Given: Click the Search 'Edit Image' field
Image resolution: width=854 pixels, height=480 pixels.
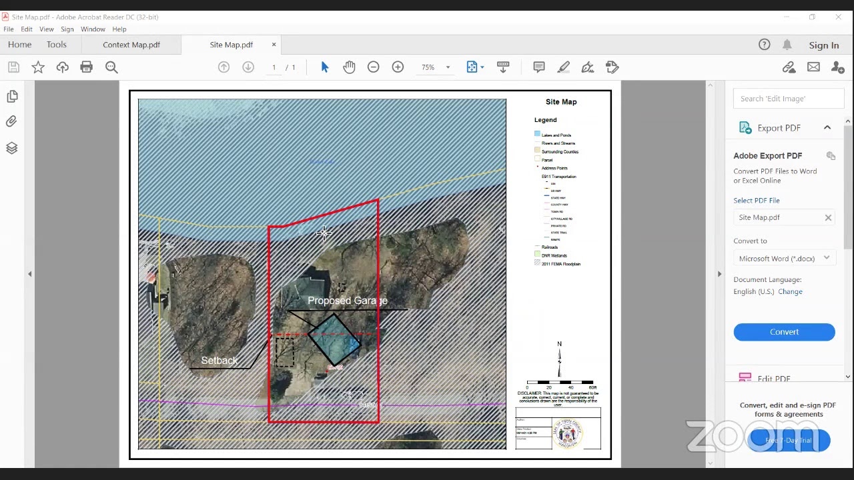Looking at the screenshot, I should tap(788, 99).
